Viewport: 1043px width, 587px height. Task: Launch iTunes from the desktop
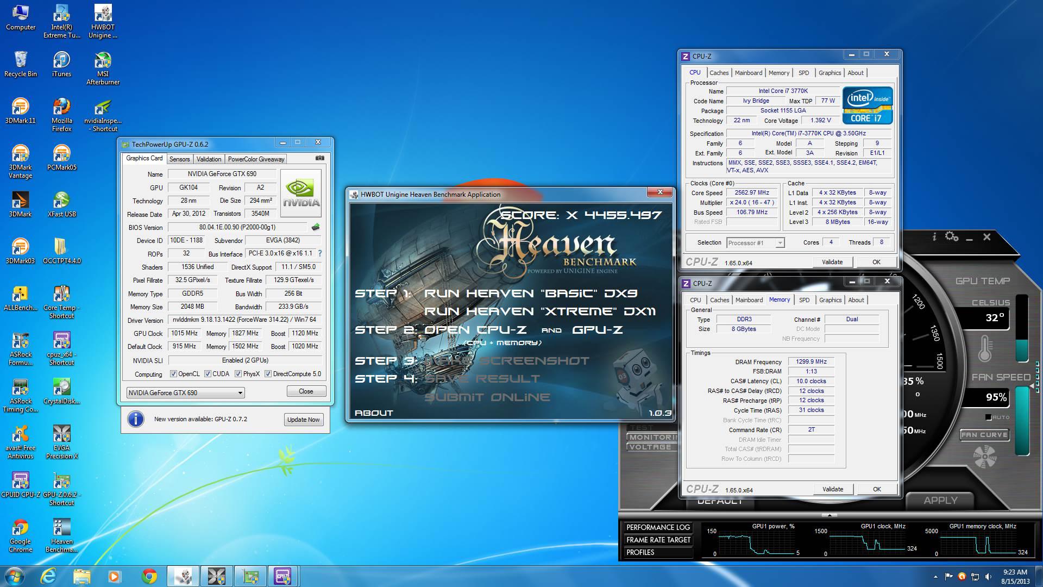[x=61, y=64]
